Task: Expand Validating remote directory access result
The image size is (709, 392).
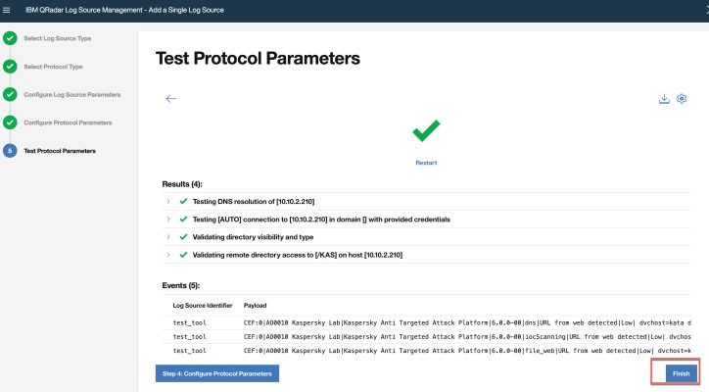Action: click(x=168, y=255)
